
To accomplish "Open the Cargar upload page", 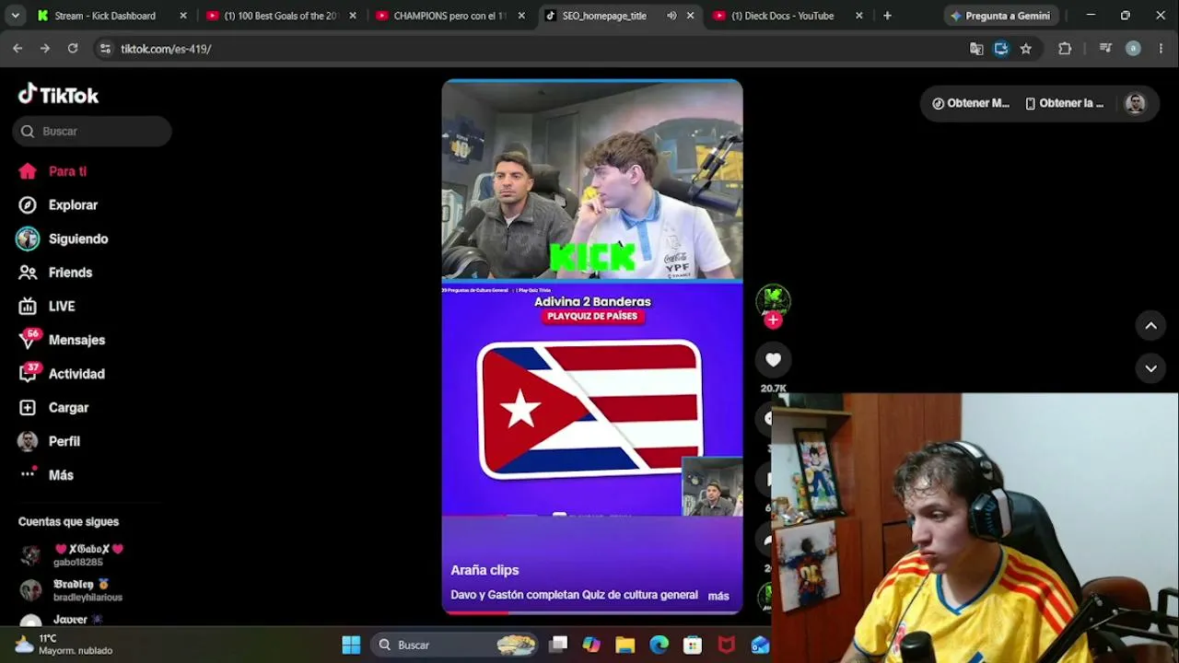I will (53, 407).
